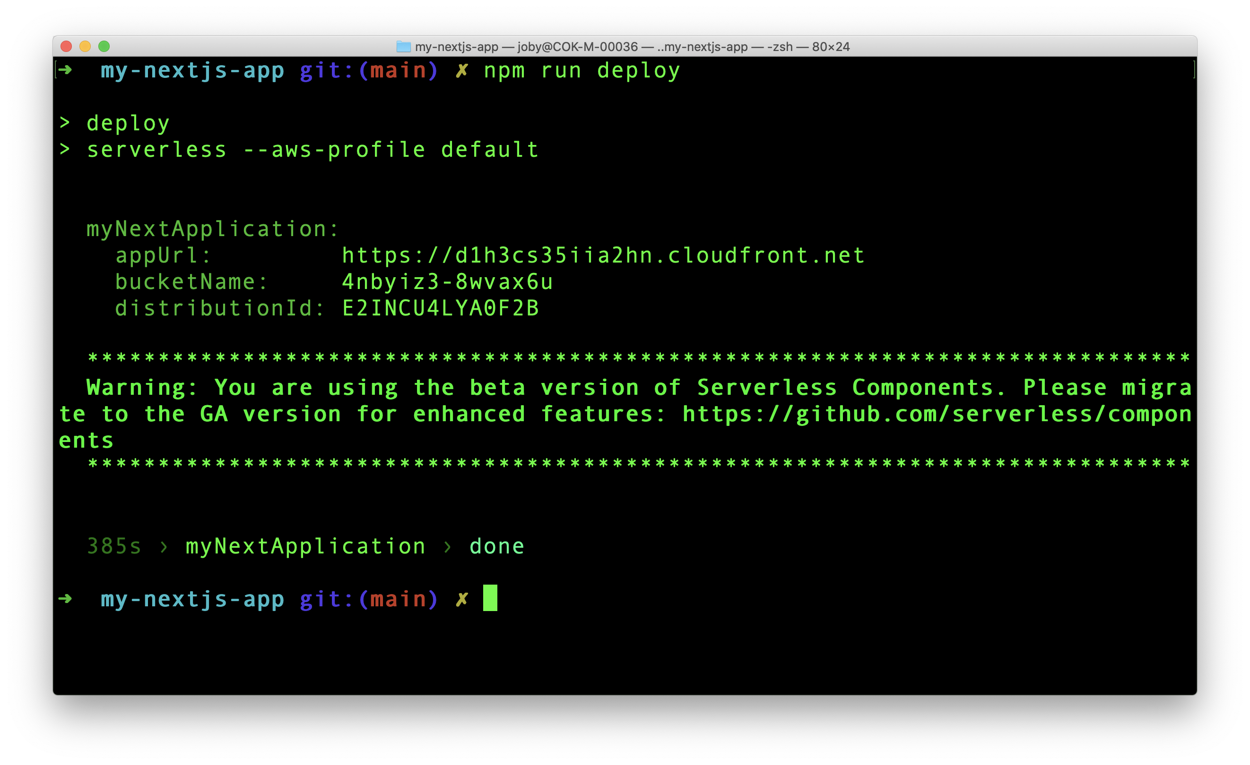Click the green block cursor

(x=492, y=599)
